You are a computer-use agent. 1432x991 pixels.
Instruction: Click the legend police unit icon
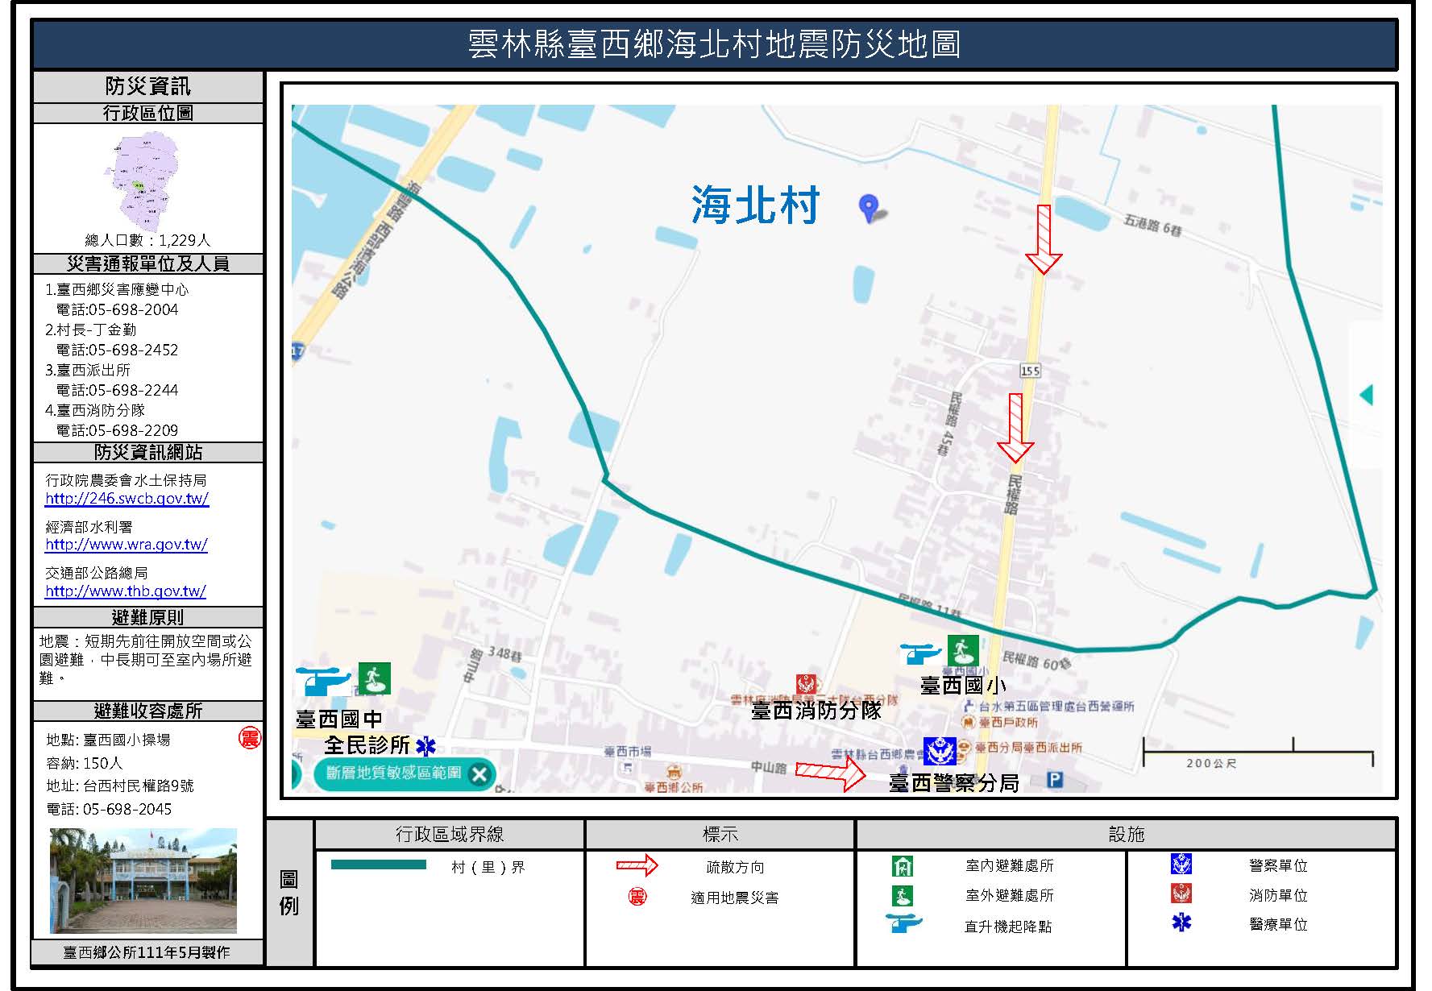(1181, 865)
